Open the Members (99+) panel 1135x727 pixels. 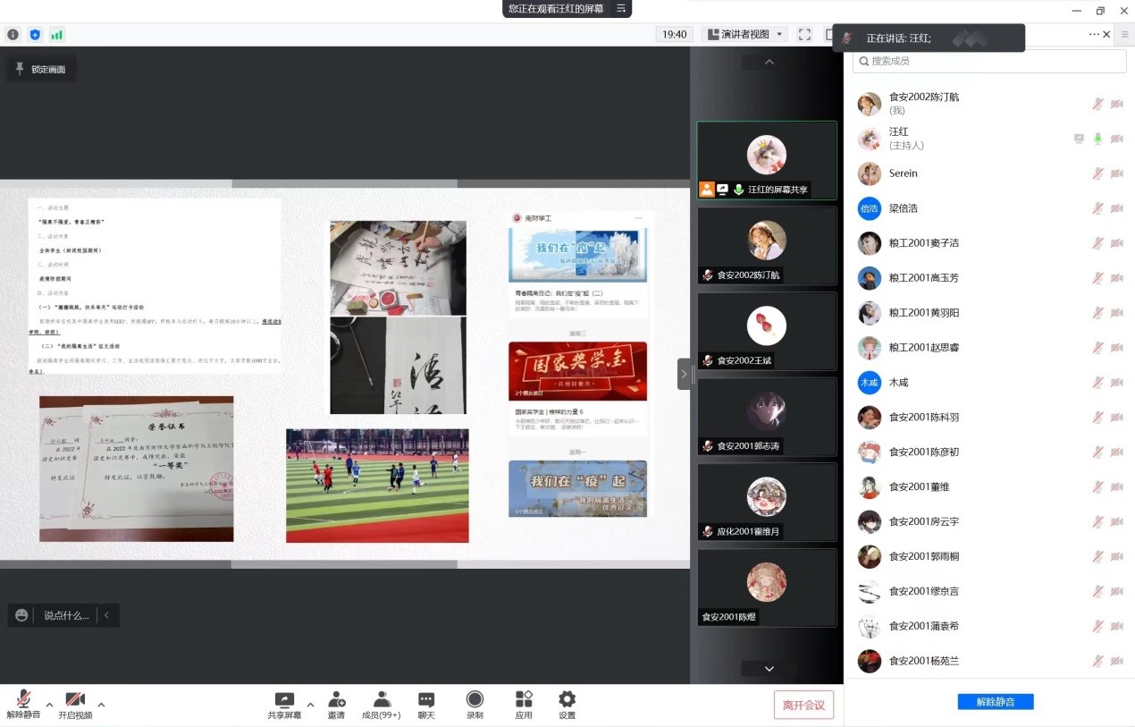pos(382,700)
